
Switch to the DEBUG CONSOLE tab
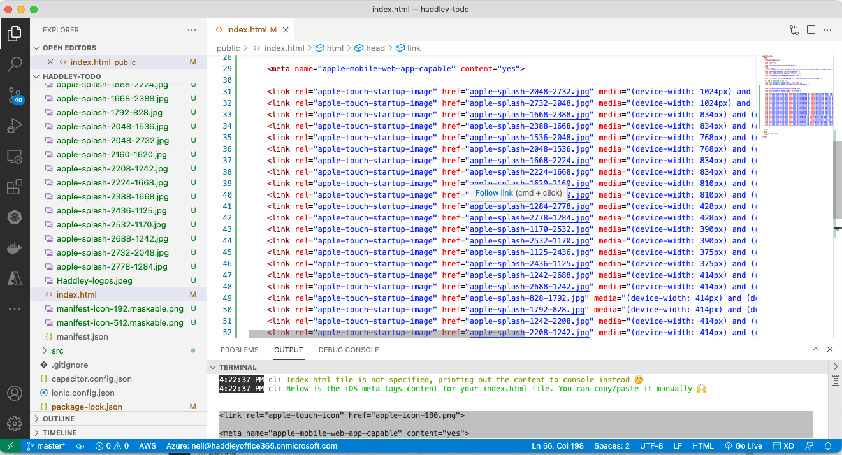[349, 350]
